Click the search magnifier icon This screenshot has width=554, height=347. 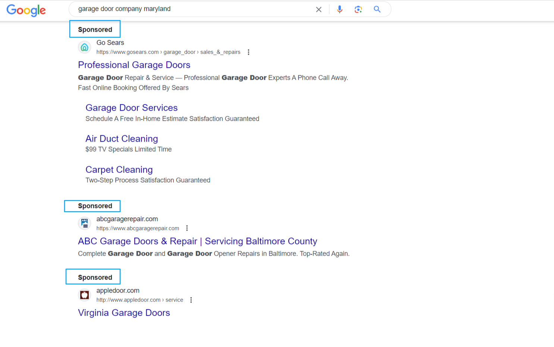[377, 9]
